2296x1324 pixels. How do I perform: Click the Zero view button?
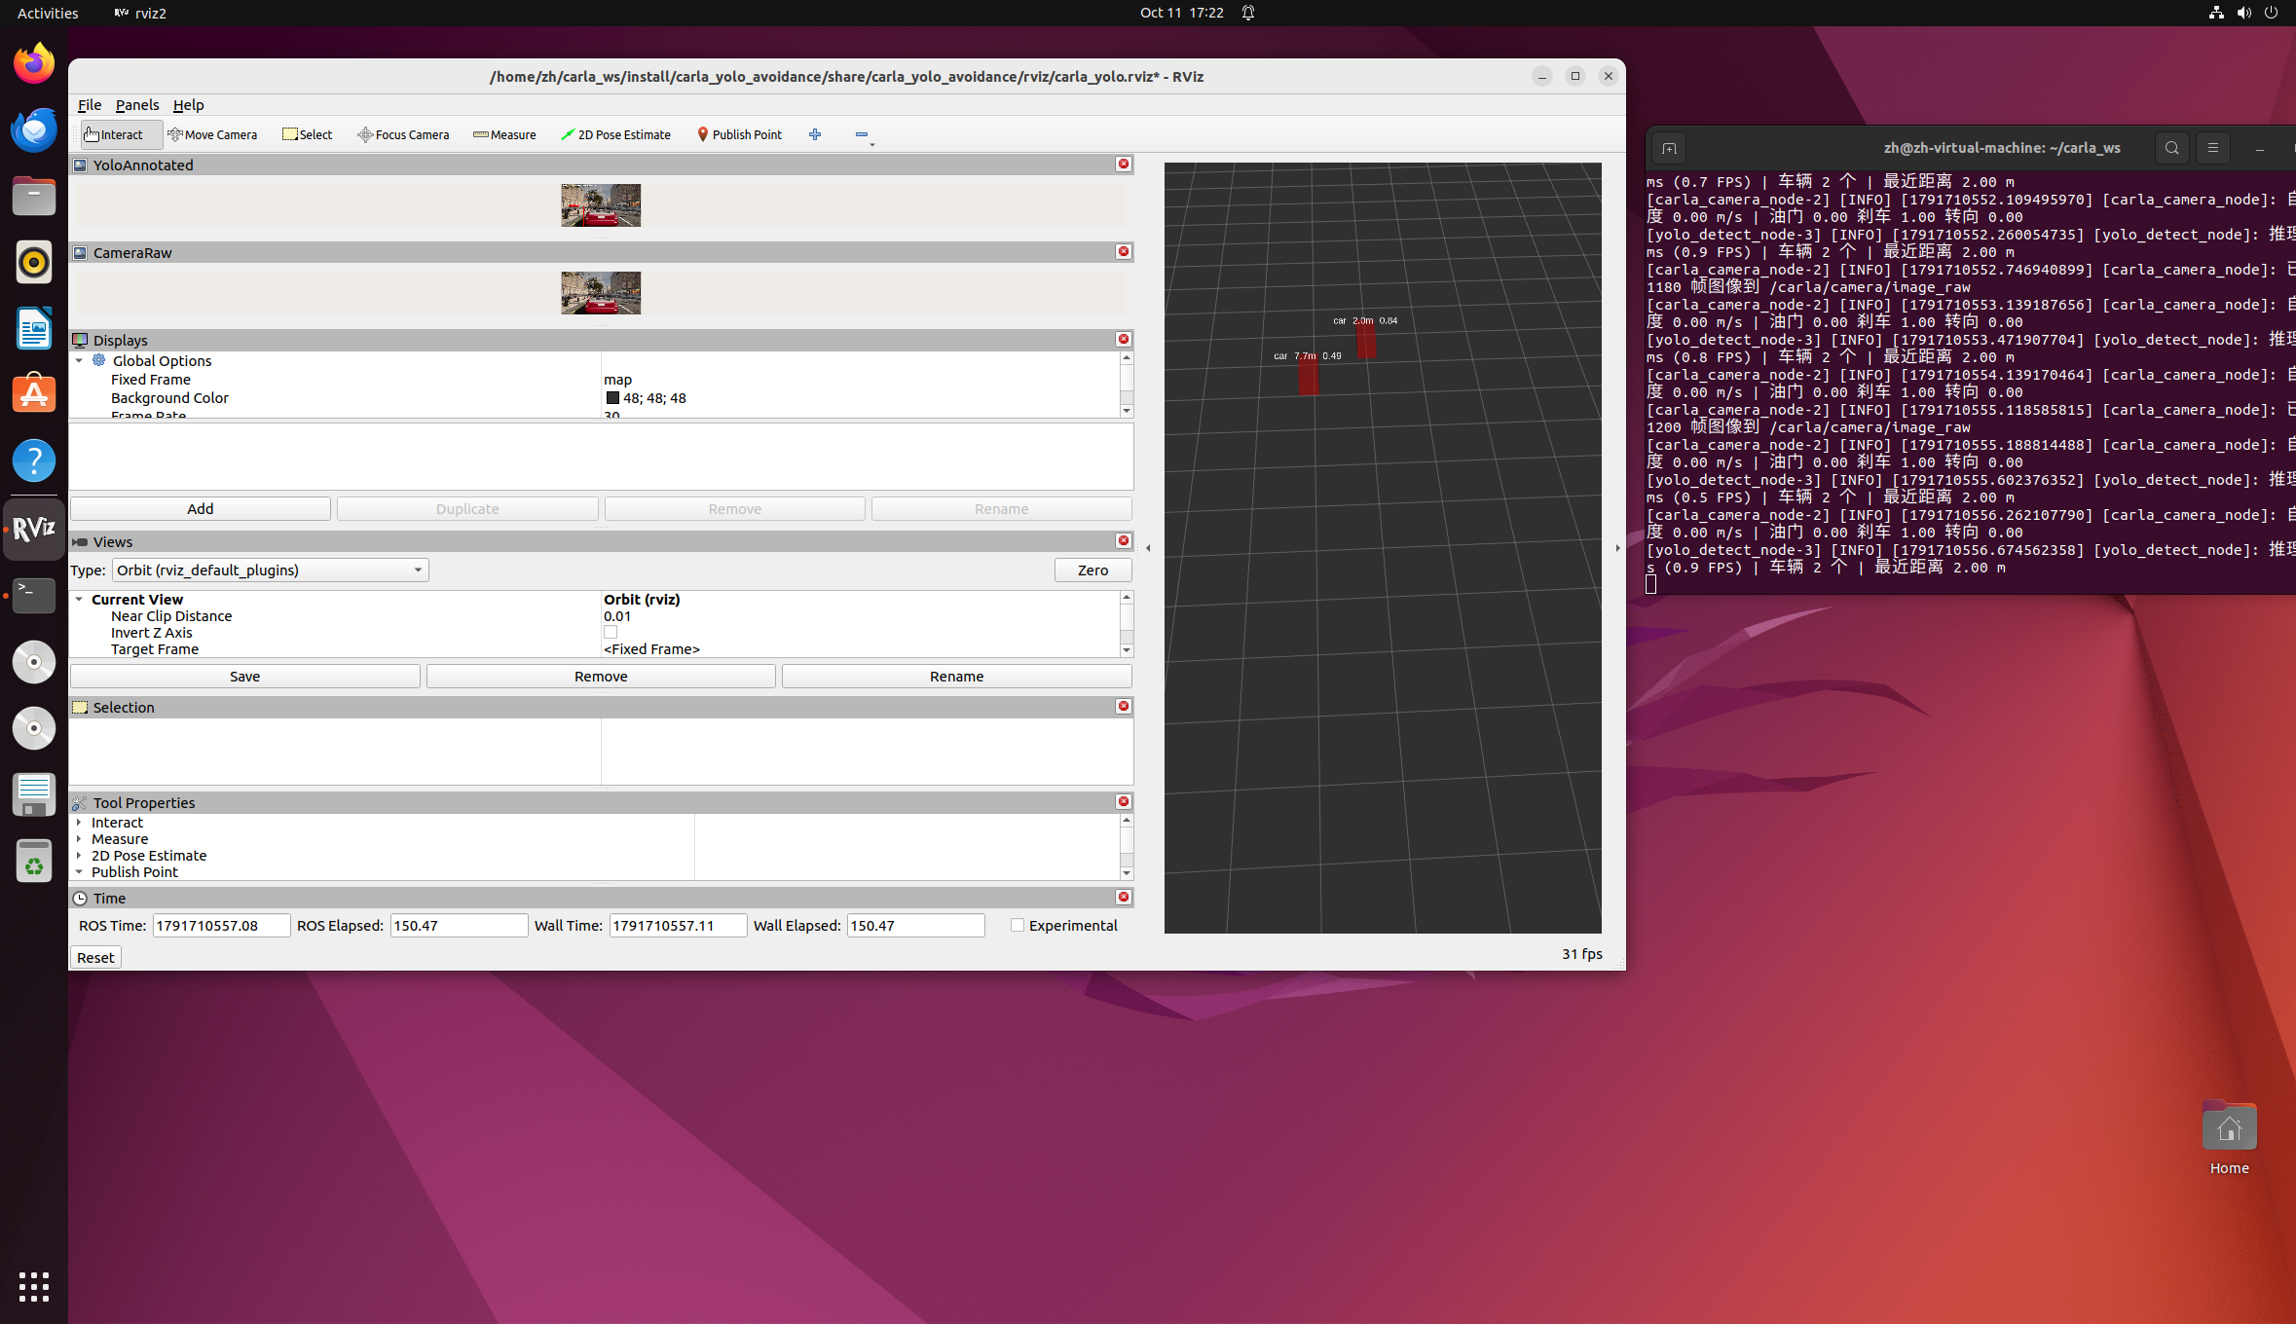click(1092, 570)
